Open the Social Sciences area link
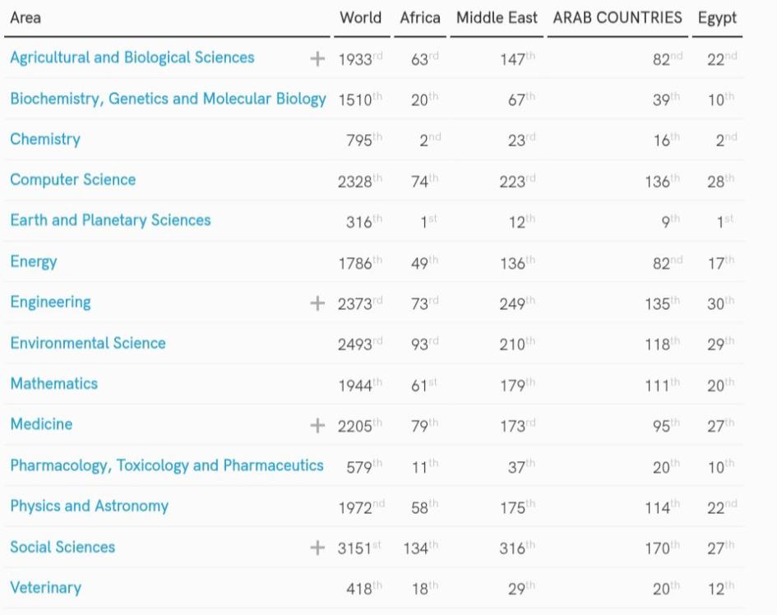Image resolution: width=777 pixels, height=615 pixels. tap(62, 547)
